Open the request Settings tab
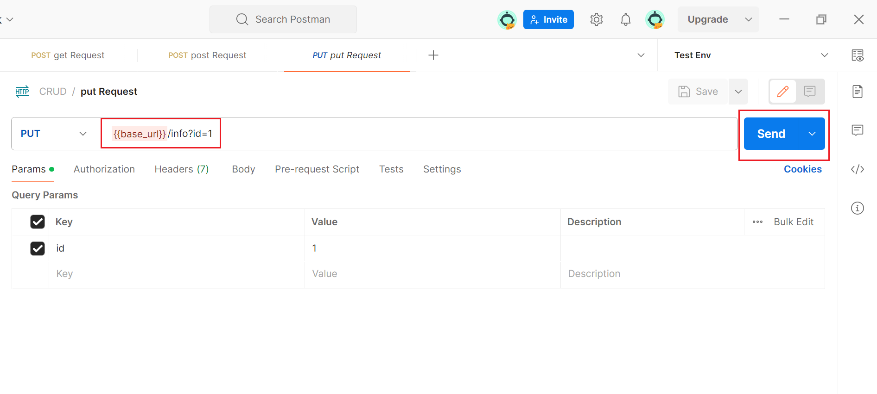Screen dimensions: 877x394 [x=442, y=169]
